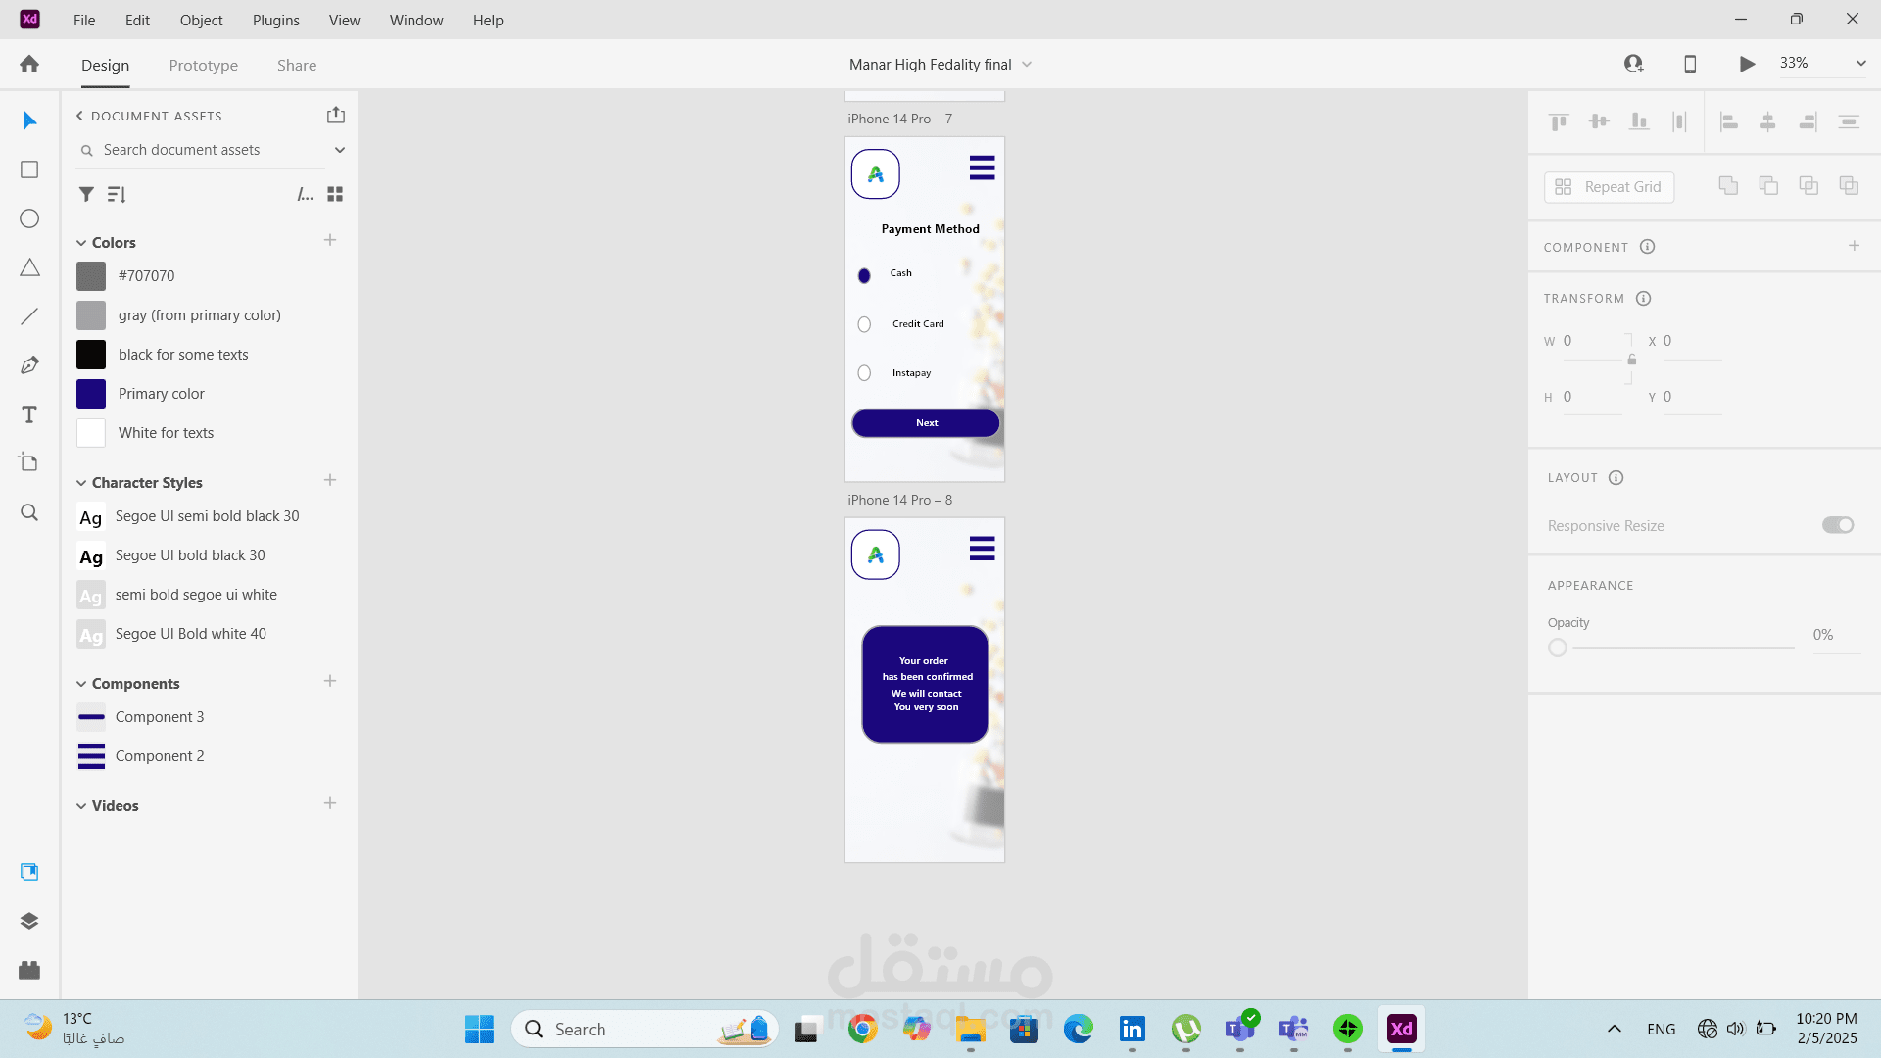Select the Rectangle tool
This screenshot has height=1058, width=1881.
[29, 169]
